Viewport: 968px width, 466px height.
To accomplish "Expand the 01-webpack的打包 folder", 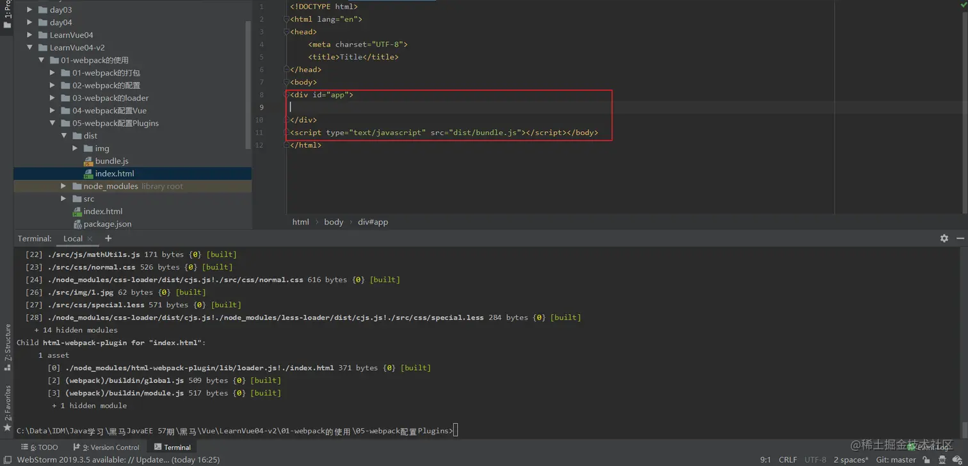I will (x=52, y=73).
